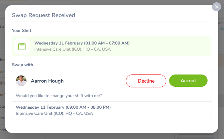Click the "Swap Request Received" heading
224x139 pixels.
click(43, 15)
